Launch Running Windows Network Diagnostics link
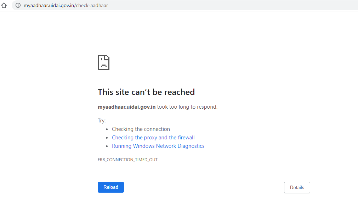 pyautogui.click(x=158, y=146)
